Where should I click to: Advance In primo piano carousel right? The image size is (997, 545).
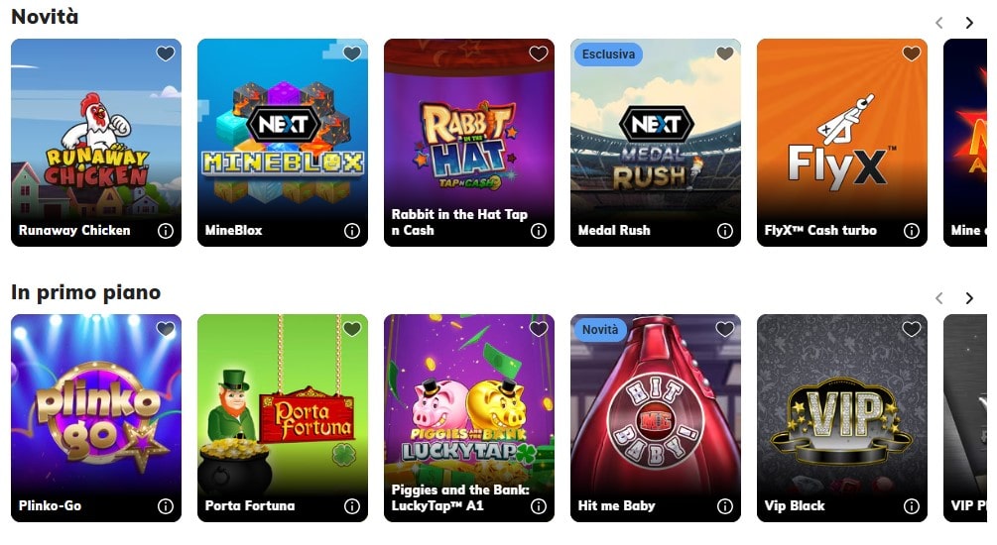(969, 298)
